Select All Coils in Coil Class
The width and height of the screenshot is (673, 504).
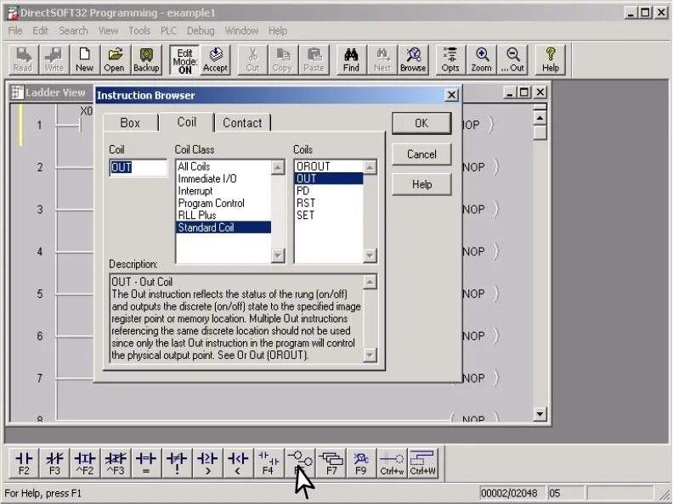point(223,166)
